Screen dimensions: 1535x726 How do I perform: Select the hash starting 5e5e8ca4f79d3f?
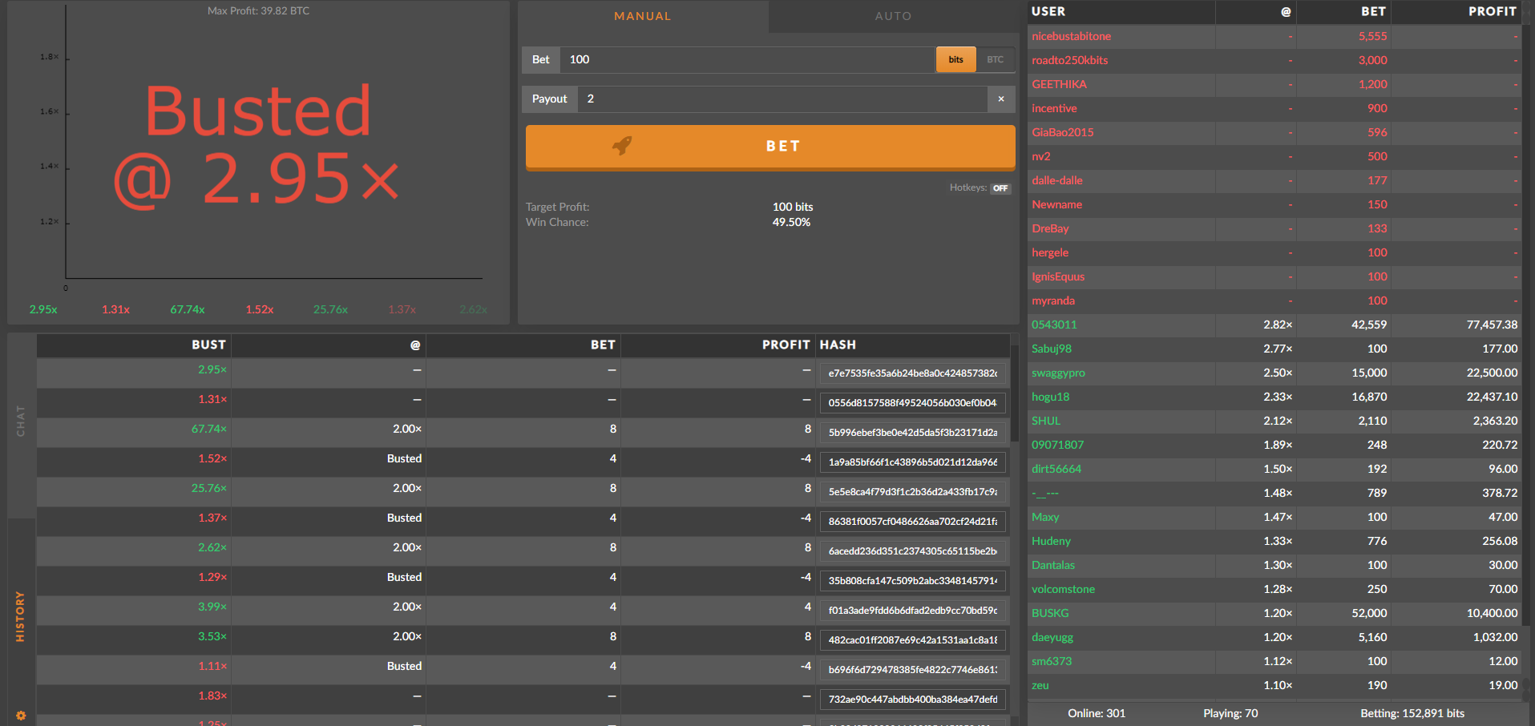pos(912,492)
